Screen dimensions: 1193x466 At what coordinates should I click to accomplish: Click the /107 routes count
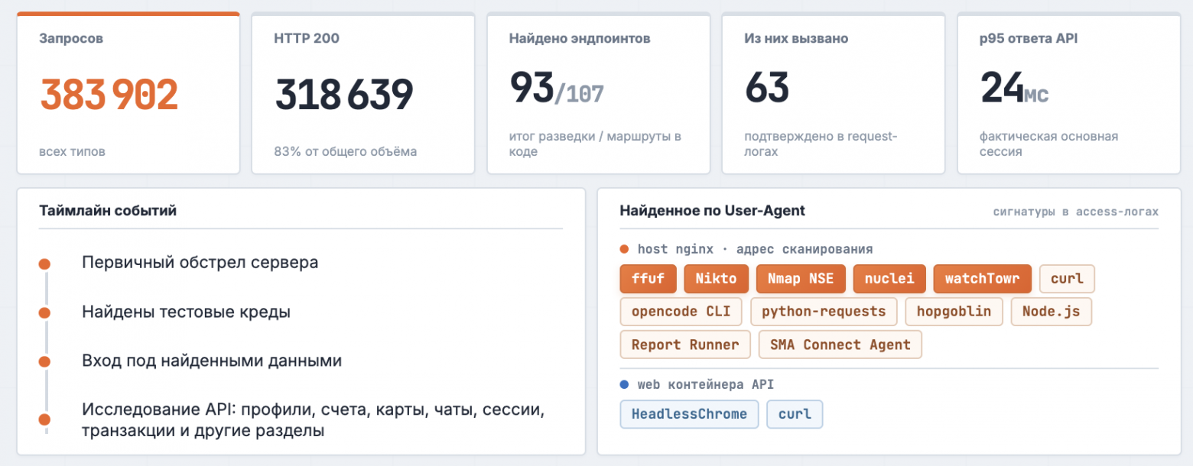579,93
